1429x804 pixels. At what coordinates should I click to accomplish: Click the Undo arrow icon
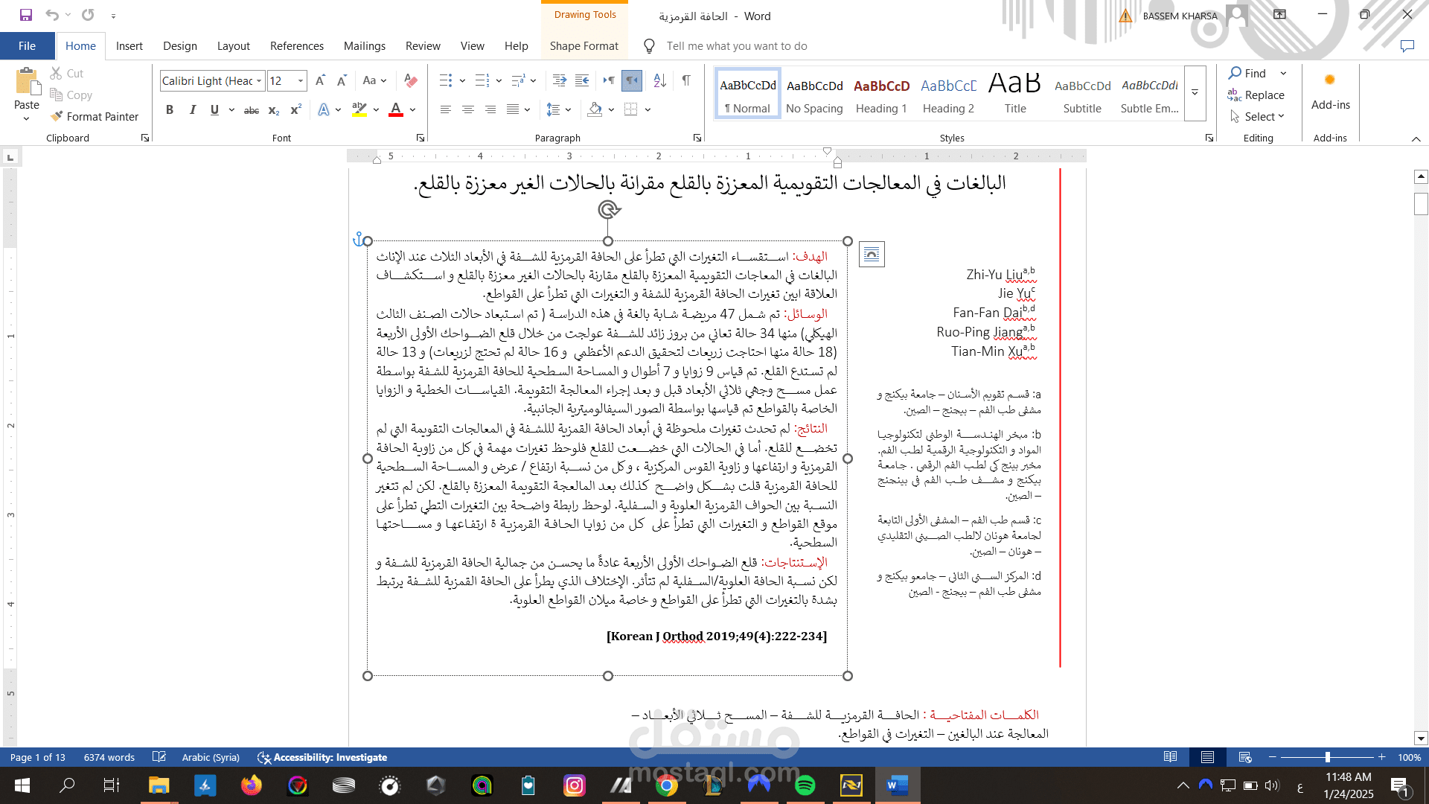click(x=51, y=15)
